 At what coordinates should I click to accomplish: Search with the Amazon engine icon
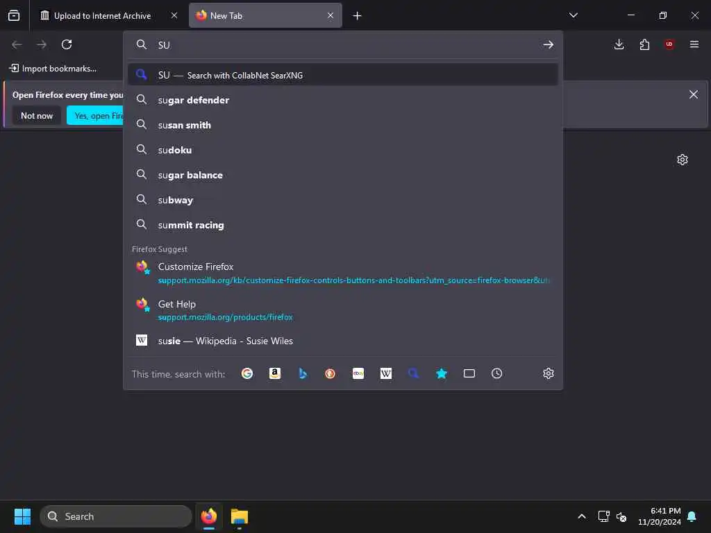tap(275, 373)
